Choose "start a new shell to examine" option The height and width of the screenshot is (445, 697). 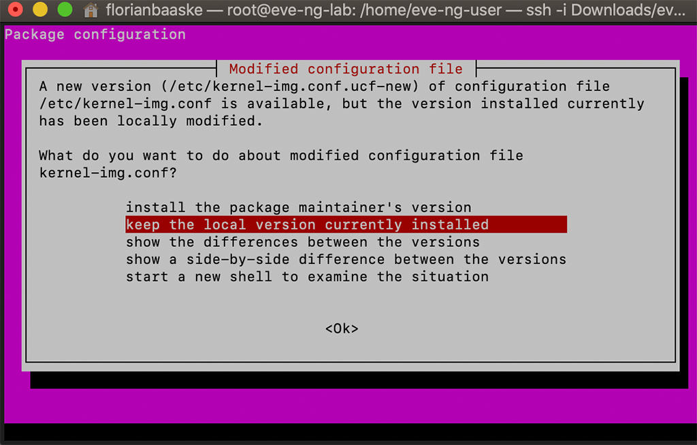pos(307,276)
